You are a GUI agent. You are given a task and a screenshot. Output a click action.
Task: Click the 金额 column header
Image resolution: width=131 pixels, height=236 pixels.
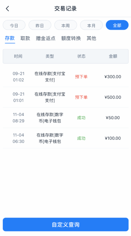(113, 56)
